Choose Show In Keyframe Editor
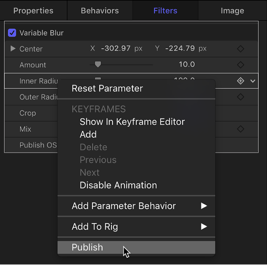Screen dimensions: 267x265 (x=132, y=122)
